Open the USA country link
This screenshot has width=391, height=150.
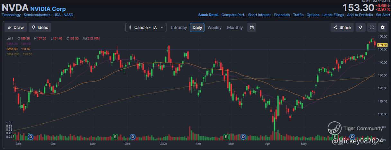57,15
